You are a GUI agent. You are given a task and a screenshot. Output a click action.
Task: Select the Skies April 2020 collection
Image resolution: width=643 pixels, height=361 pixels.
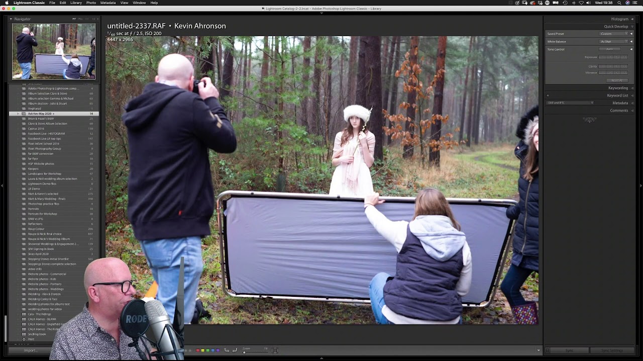54,254
